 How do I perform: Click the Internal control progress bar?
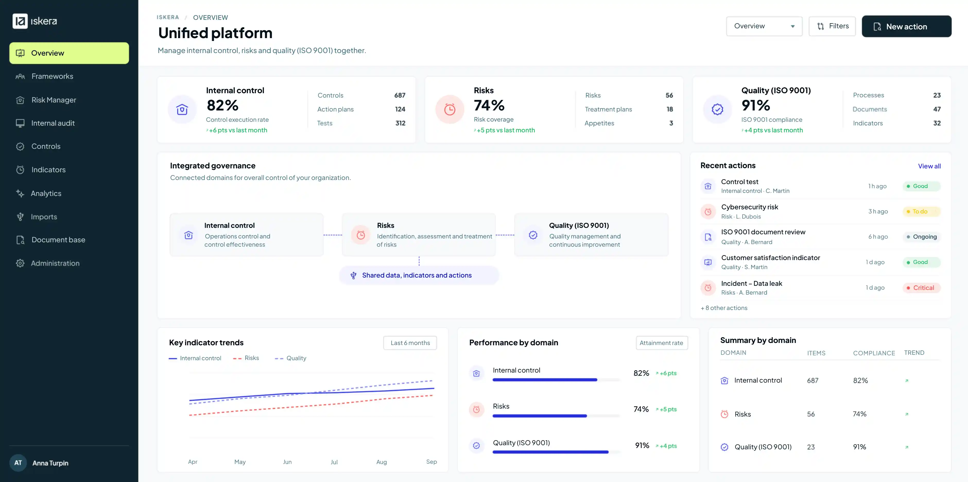556,380
